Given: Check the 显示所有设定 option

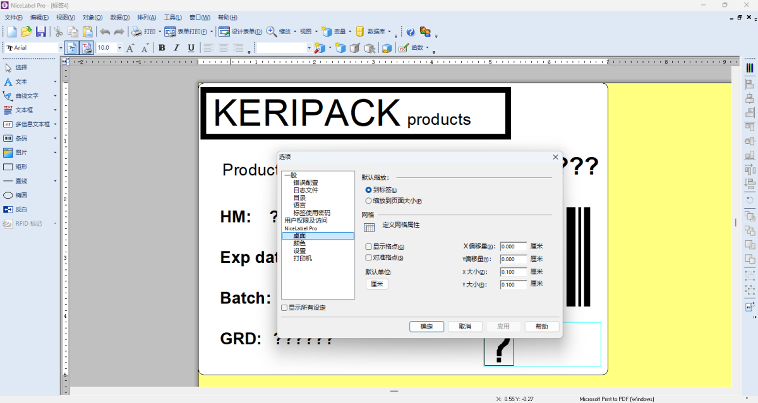Looking at the screenshot, I should click(x=284, y=308).
